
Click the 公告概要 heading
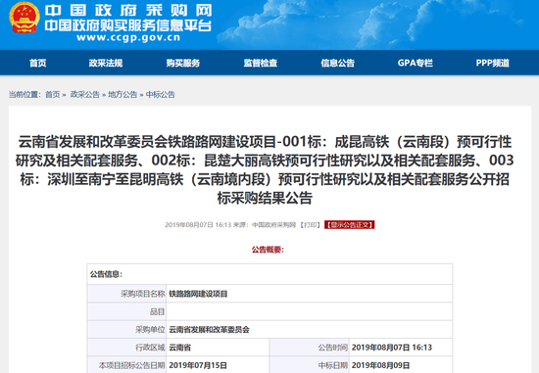point(268,250)
